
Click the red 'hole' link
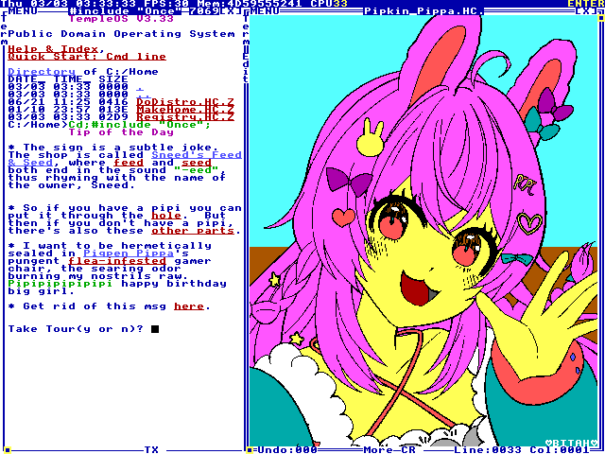click(x=166, y=216)
